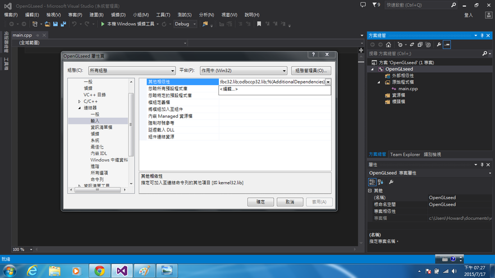Open the 100 % zoom dropdown in editor
The height and width of the screenshot is (278, 495).
point(31,249)
